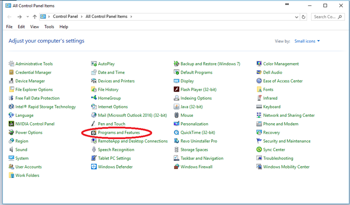Click the Search Control Panel field
This screenshot has height=205, width=350.
[x=328, y=16]
